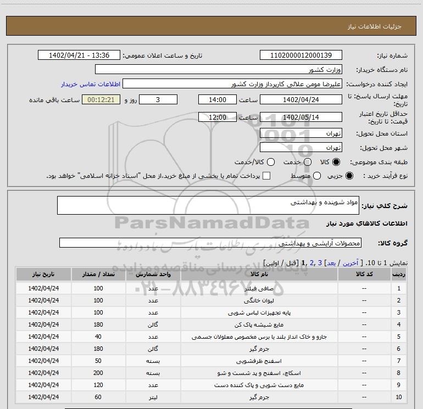
Task: Click the تعداد / مقدار column header
Action: click(98, 274)
